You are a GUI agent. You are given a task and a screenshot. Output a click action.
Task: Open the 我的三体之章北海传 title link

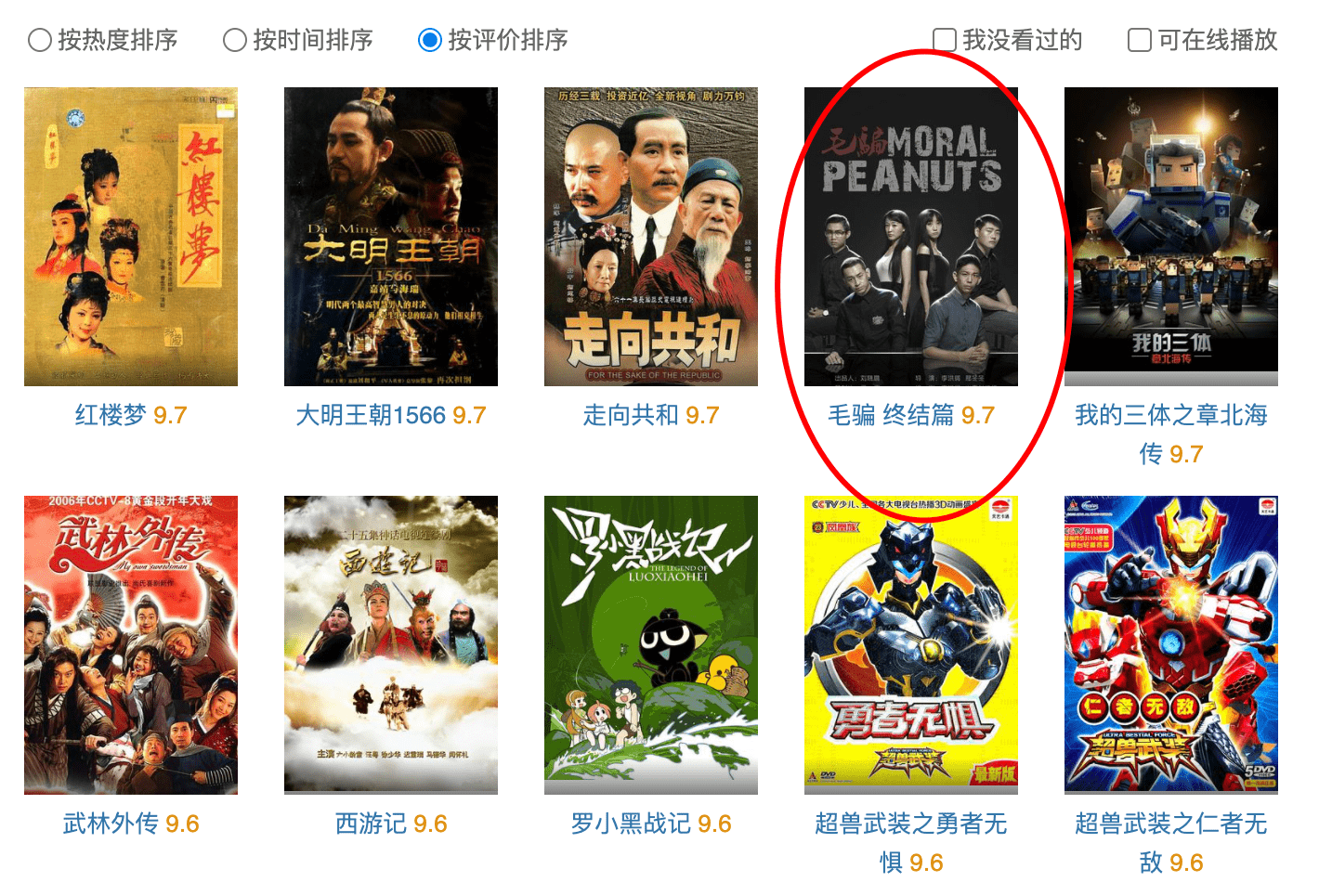(x=1170, y=434)
